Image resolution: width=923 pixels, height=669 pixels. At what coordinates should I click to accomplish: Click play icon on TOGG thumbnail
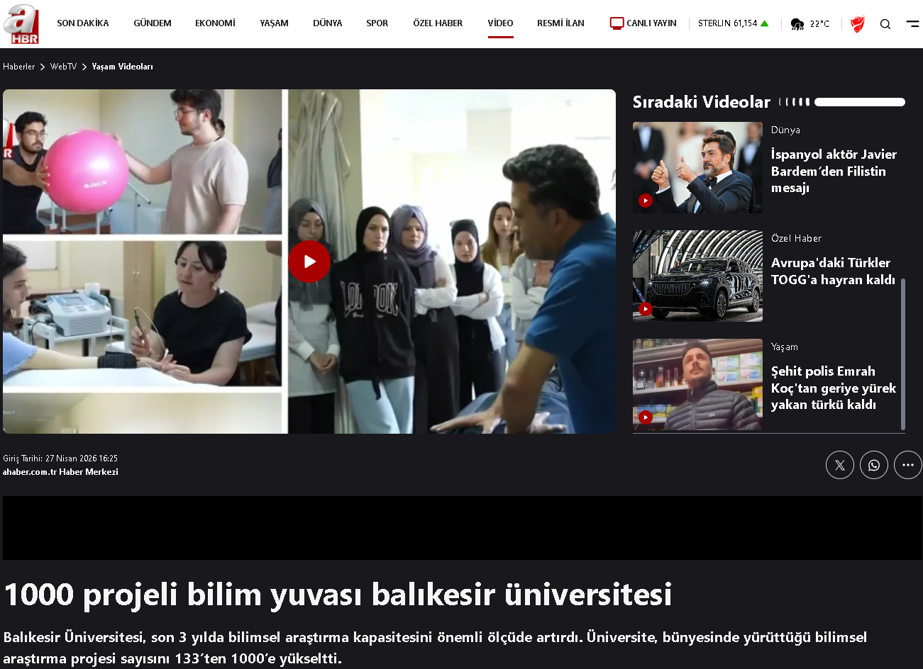[645, 309]
